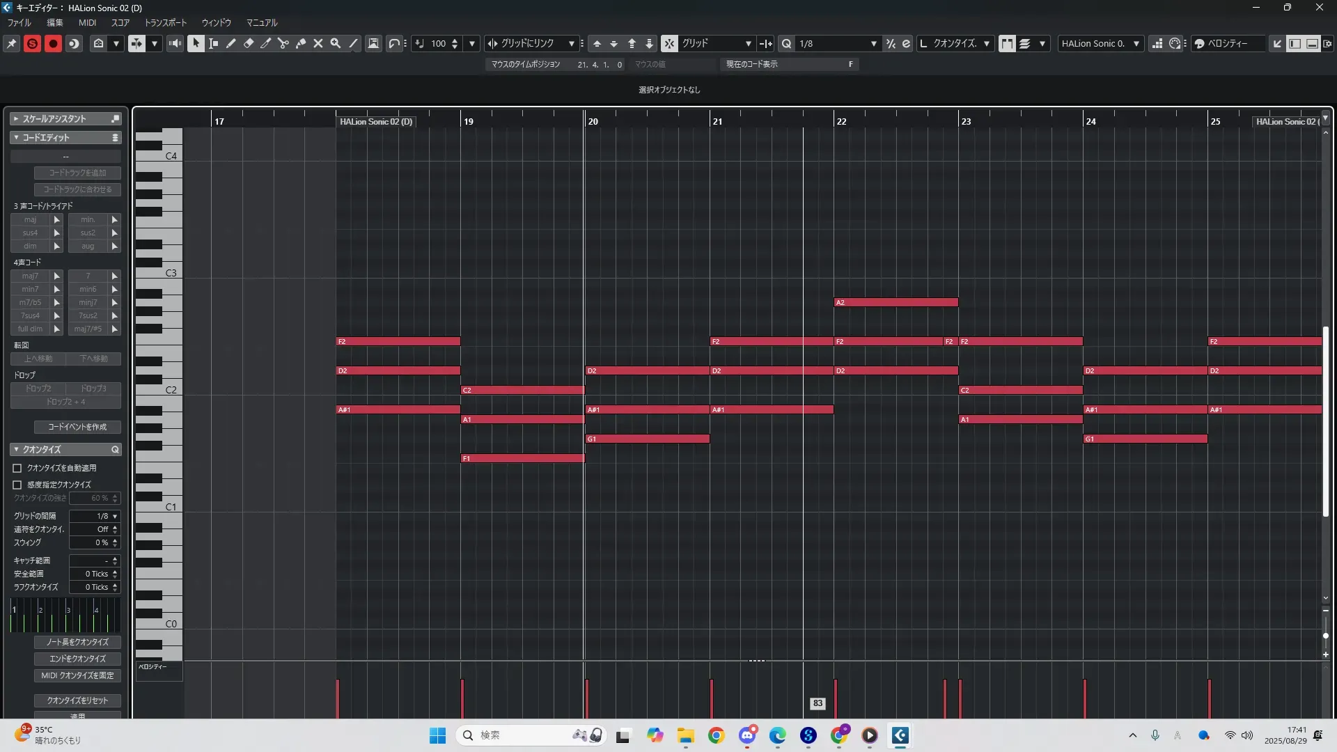Image resolution: width=1337 pixels, height=752 pixels.
Task: Toggle Acoustic Feedback speaker icon
Action: click(x=175, y=43)
